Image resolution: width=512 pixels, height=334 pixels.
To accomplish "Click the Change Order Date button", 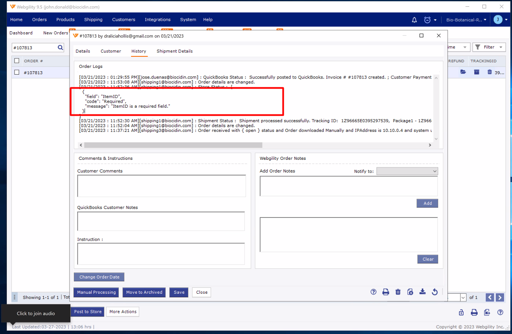I will (x=99, y=277).
